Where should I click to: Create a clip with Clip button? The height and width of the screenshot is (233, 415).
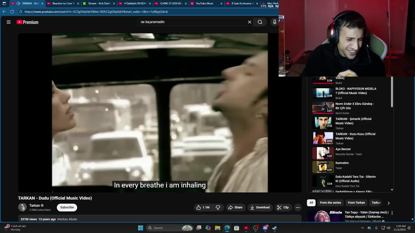pyautogui.click(x=283, y=207)
